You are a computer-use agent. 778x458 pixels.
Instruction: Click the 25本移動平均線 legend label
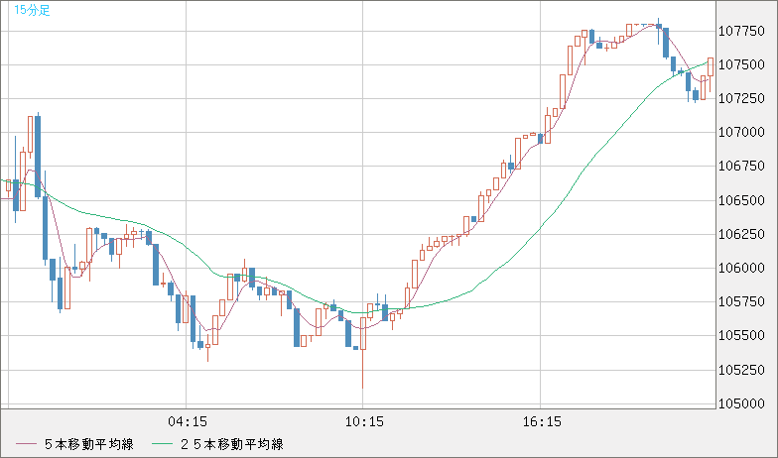click(232, 444)
